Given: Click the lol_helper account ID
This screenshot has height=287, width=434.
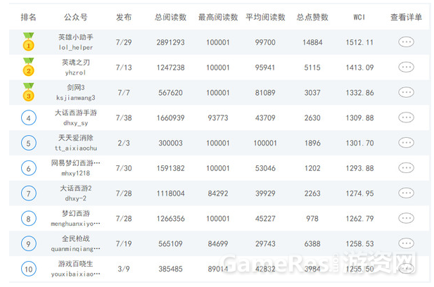Looking at the screenshot, I should pyautogui.click(x=76, y=48).
